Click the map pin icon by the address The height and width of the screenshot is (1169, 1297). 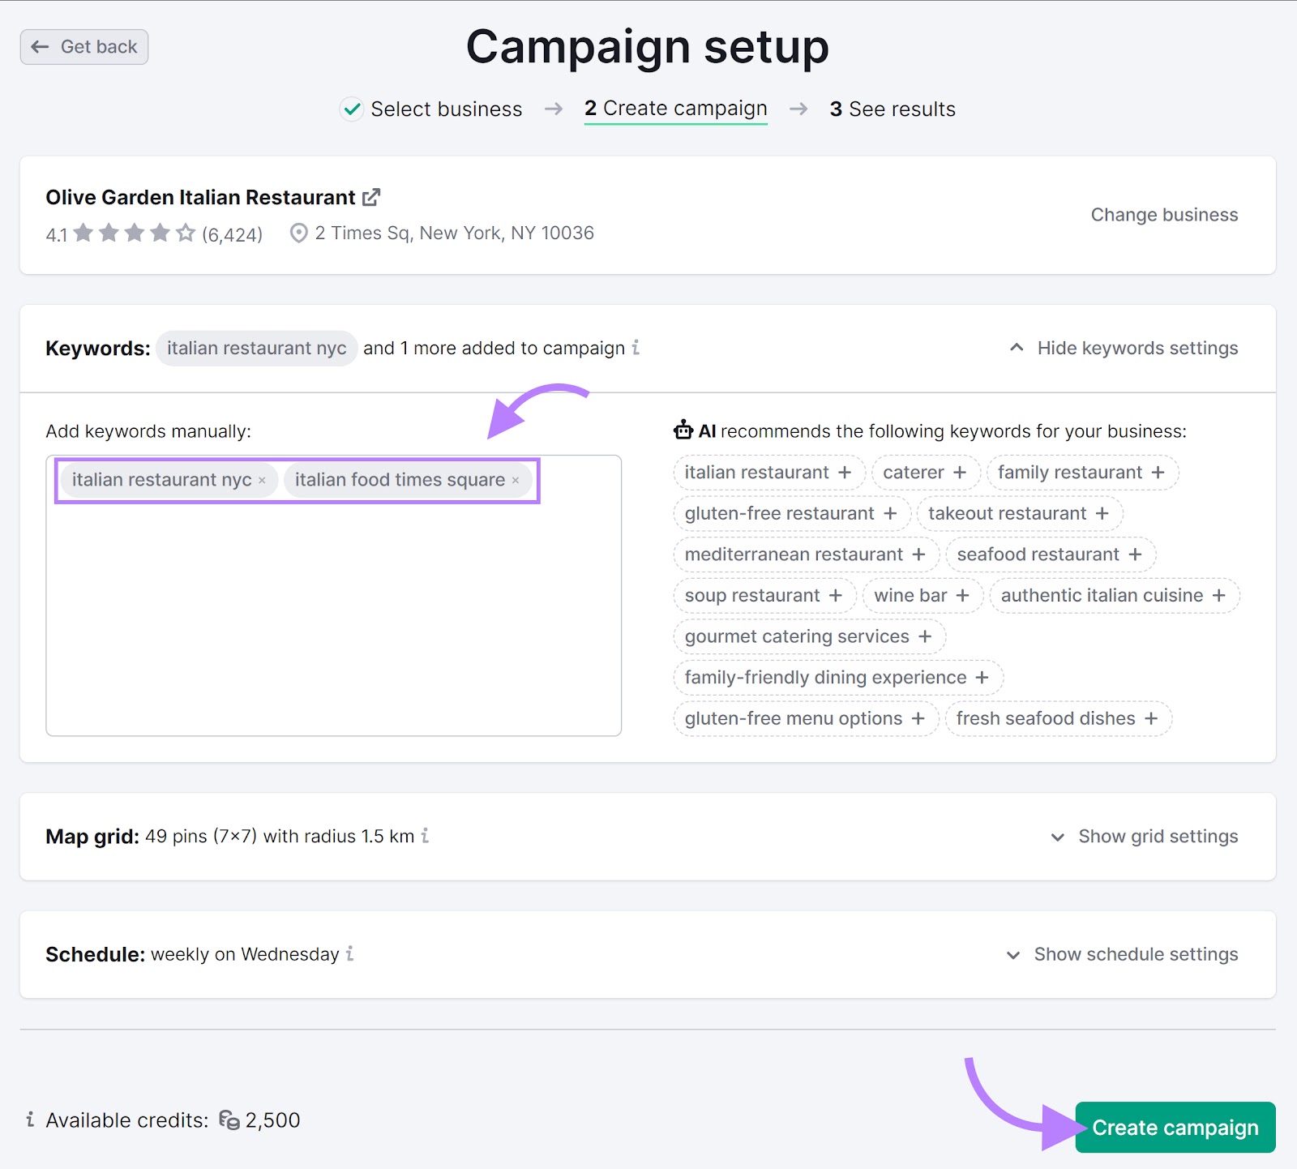tap(299, 233)
